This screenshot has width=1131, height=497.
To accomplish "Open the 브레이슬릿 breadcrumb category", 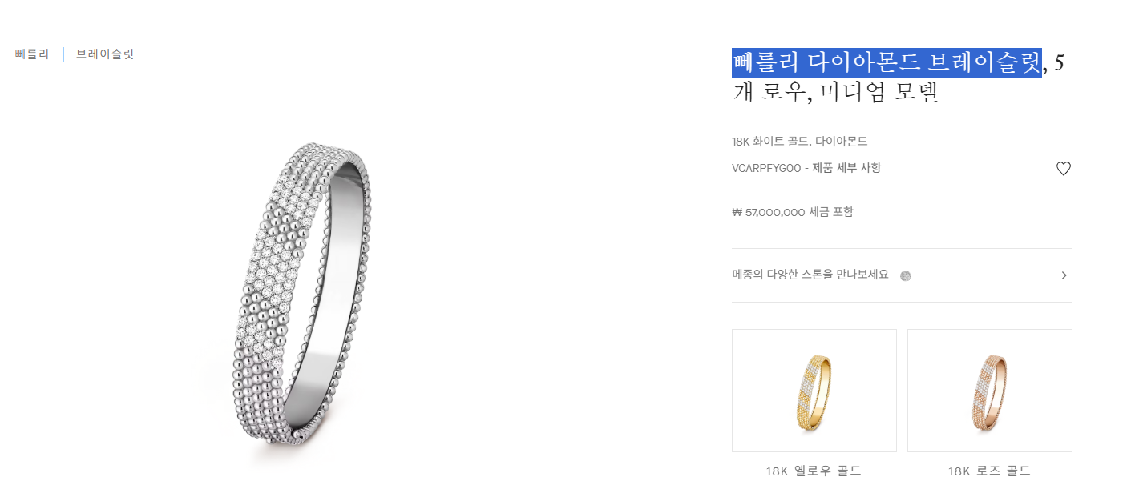I will (x=105, y=54).
